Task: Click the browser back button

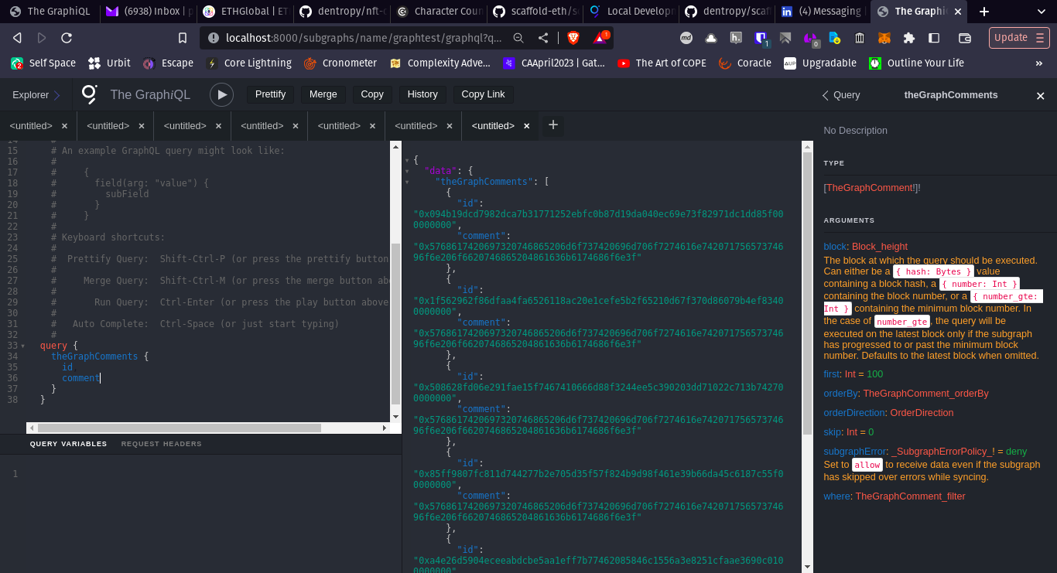Action: [x=17, y=38]
